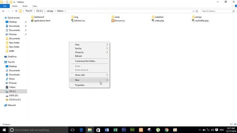Open recent locations dropdown arrow

pos(12,11)
